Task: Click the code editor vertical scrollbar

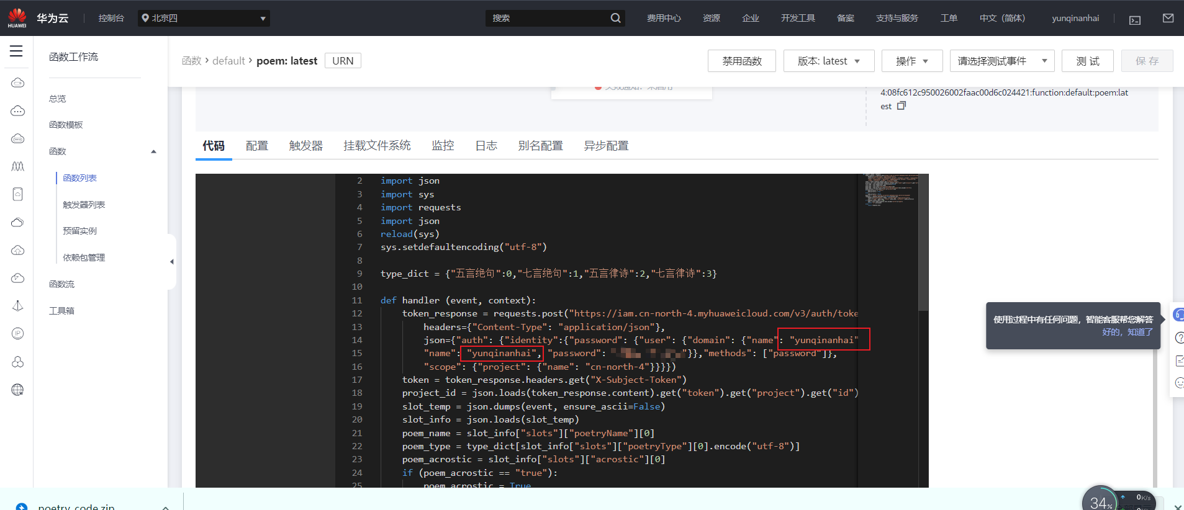Action: point(923,242)
